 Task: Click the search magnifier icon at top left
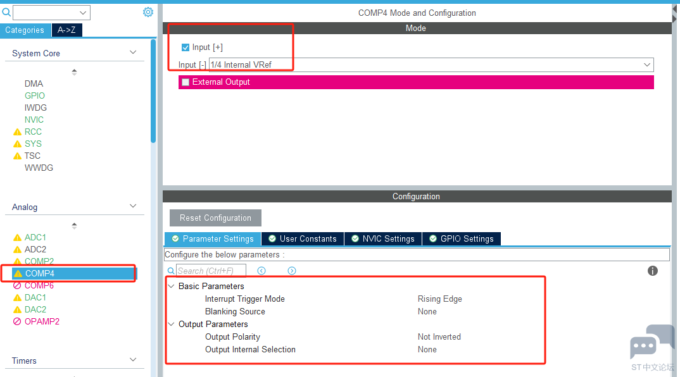pos(6,13)
